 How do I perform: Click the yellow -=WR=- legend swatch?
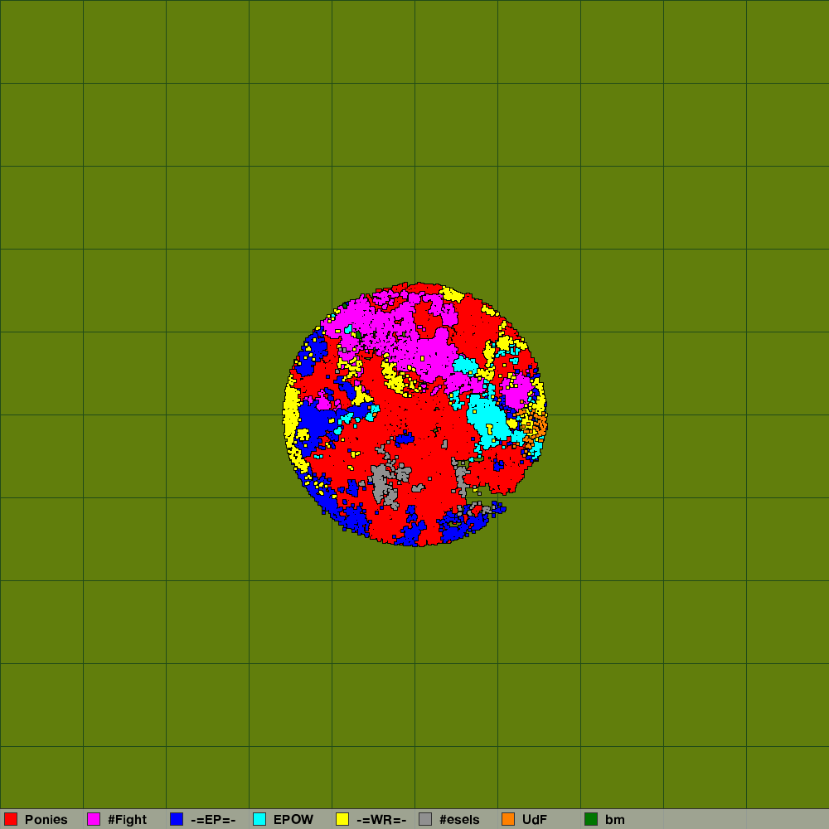point(342,819)
